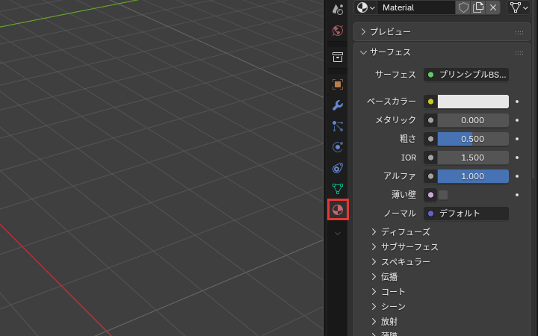Screen dimensions: 538x336
Task: Click socket dot beside IOR
Action: pyautogui.click(x=430, y=158)
